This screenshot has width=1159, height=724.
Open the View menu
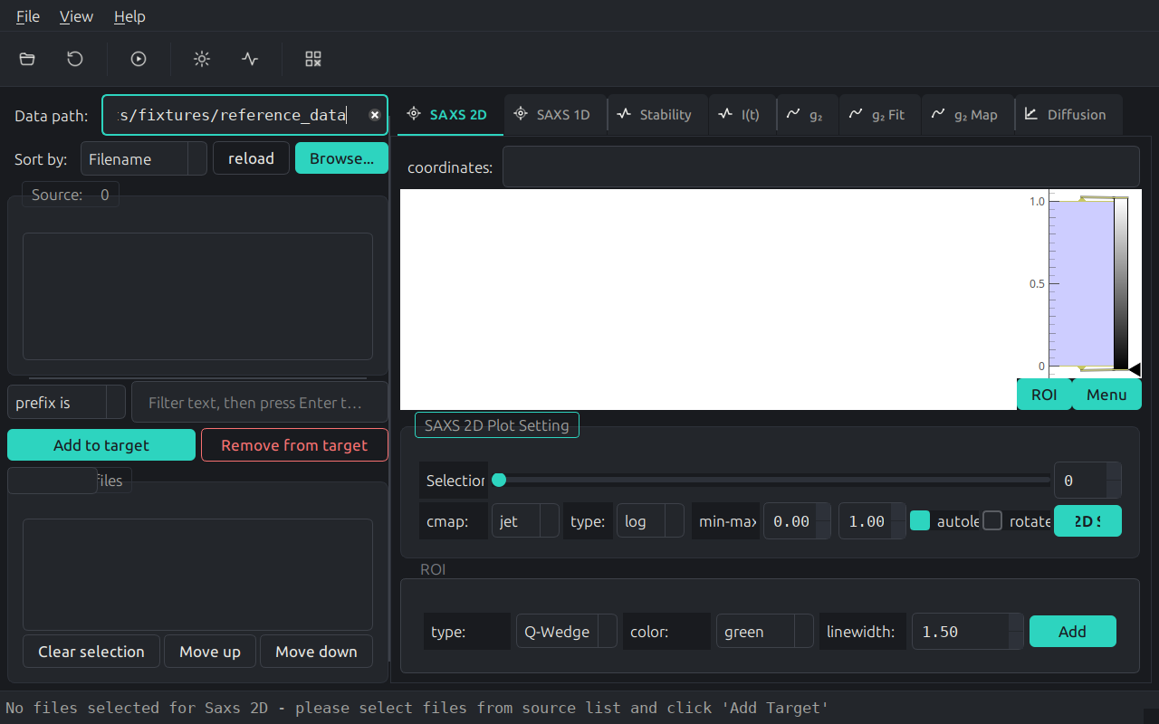click(76, 16)
